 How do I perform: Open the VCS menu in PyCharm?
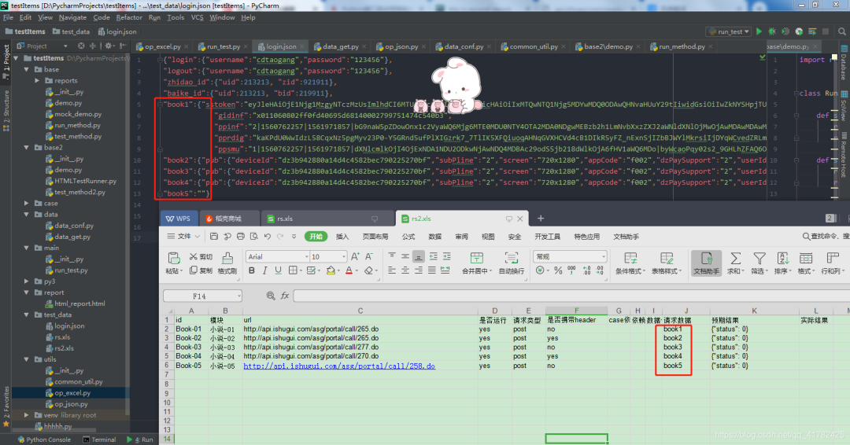coord(197,17)
